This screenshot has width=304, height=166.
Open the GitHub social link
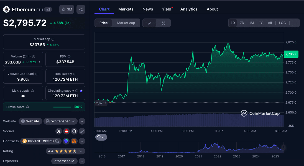(74, 131)
